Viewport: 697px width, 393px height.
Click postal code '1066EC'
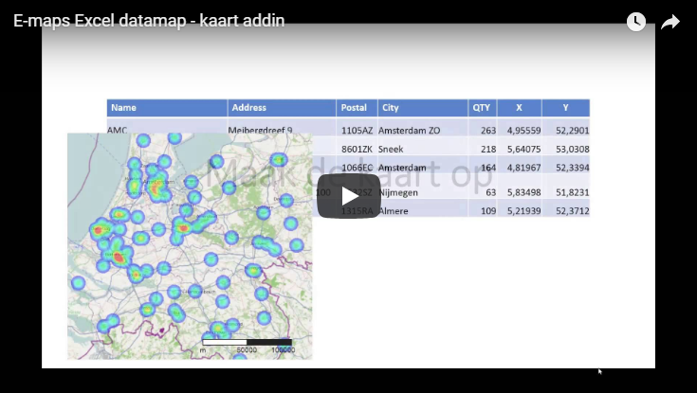click(x=357, y=168)
